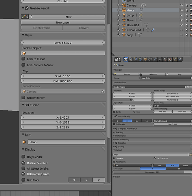Enable the Grid Floor checkbox
This screenshot has height=196, width=192.
[23, 180]
